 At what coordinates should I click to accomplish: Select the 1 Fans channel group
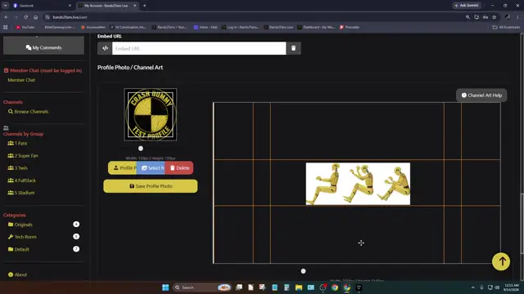tap(17, 144)
